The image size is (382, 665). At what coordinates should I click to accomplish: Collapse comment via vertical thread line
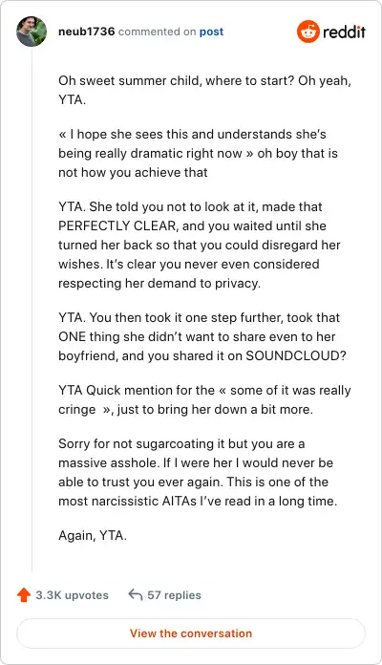pyautogui.click(x=32, y=310)
